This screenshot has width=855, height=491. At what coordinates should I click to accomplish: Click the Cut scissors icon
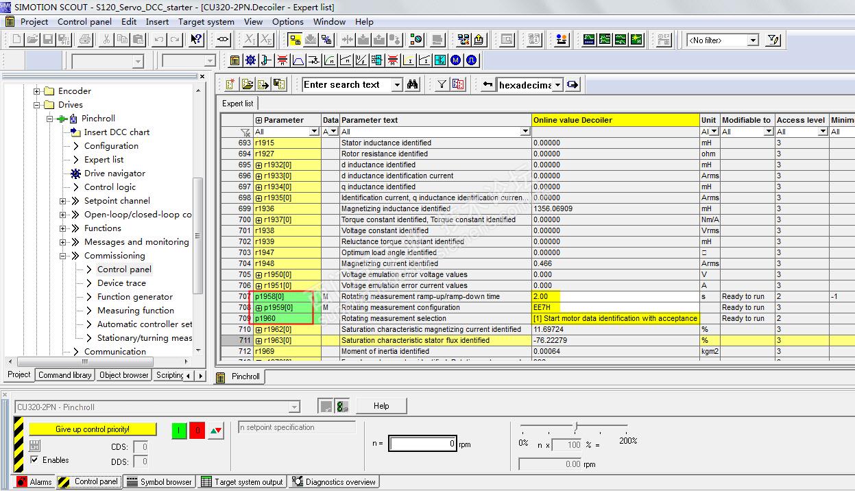click(x=108, y=40)
